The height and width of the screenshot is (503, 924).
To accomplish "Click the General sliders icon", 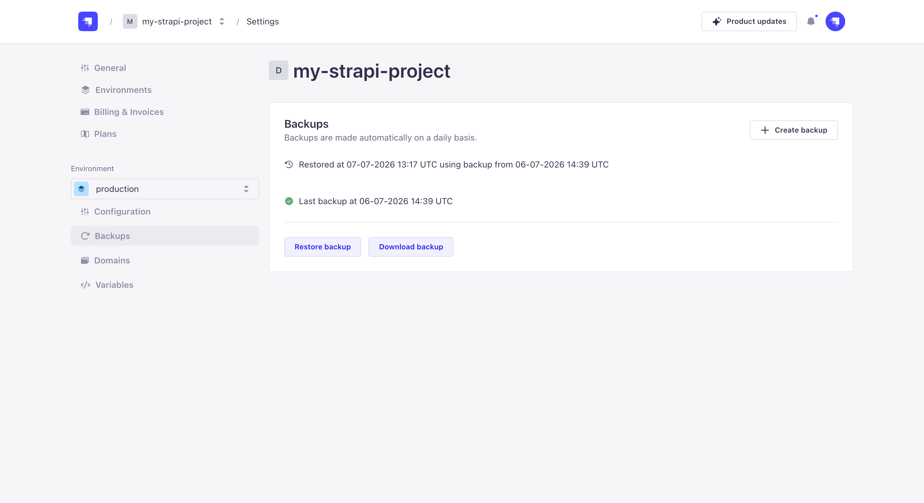I will [x=85, y=68].
